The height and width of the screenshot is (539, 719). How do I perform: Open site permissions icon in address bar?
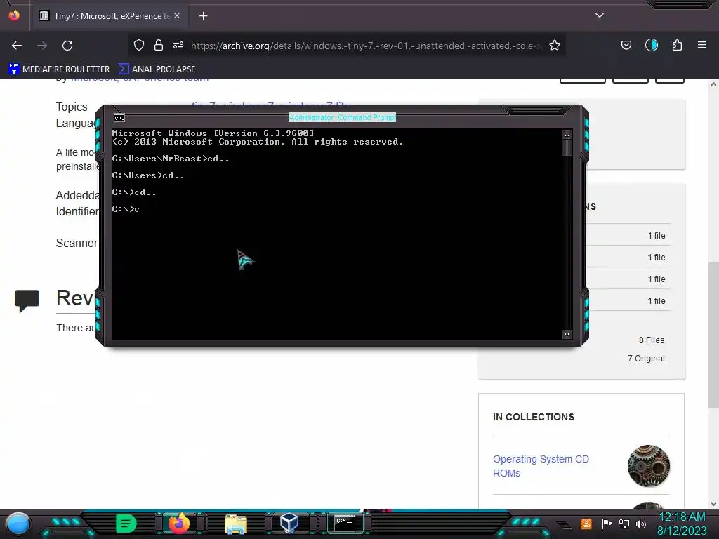tap(178, 45)
